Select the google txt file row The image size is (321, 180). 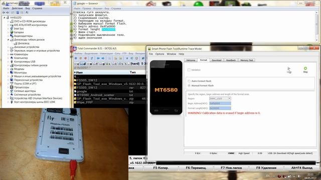110,91
